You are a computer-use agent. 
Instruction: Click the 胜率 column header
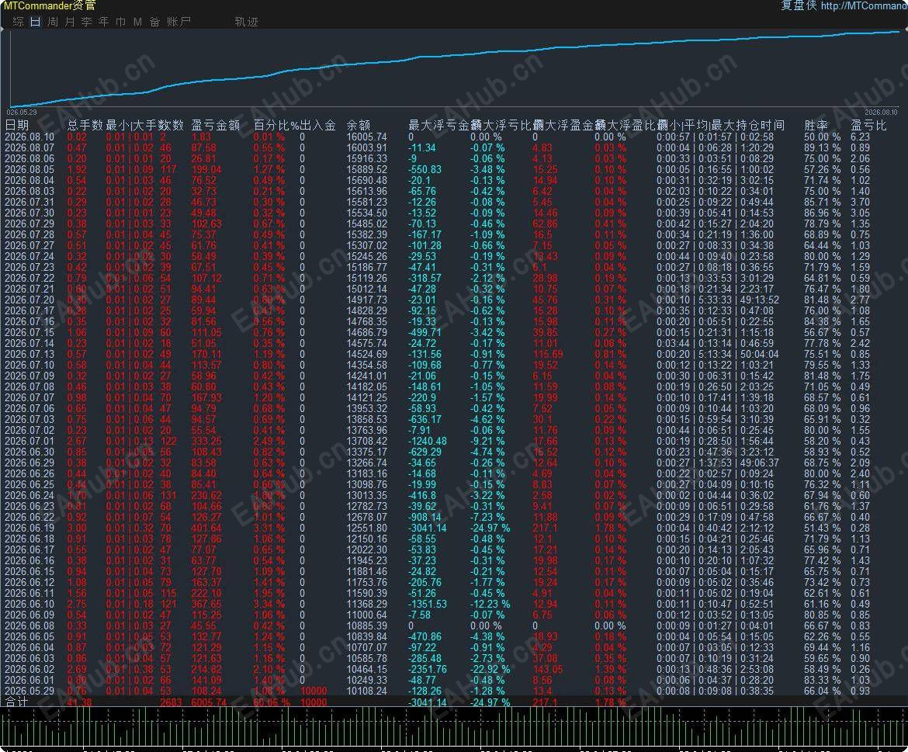(816, 125)
